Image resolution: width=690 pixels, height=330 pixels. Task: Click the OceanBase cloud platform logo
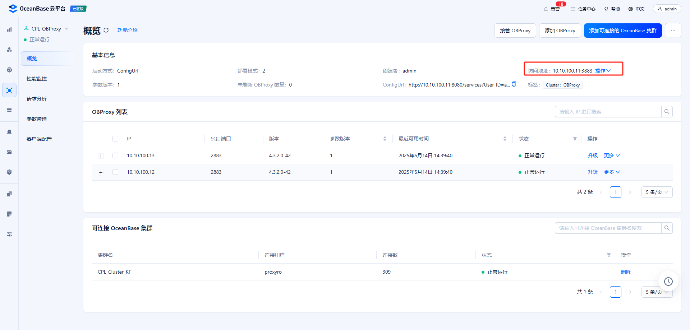tap(37, 9)
